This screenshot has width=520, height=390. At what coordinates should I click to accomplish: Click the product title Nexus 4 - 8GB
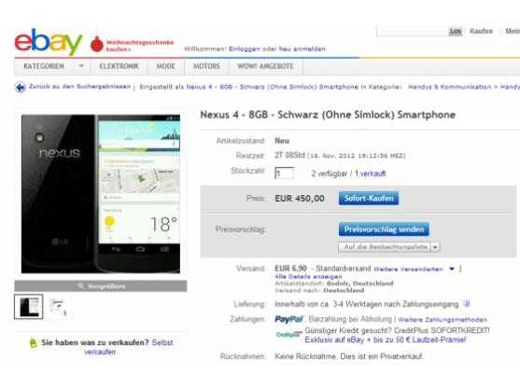[x=328, y=115]
